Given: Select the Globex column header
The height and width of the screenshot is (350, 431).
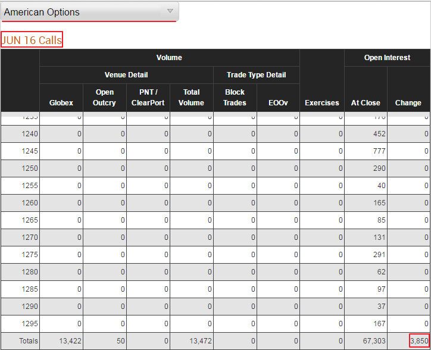Looking at the screenshot, I should click(x=61, y=102).
